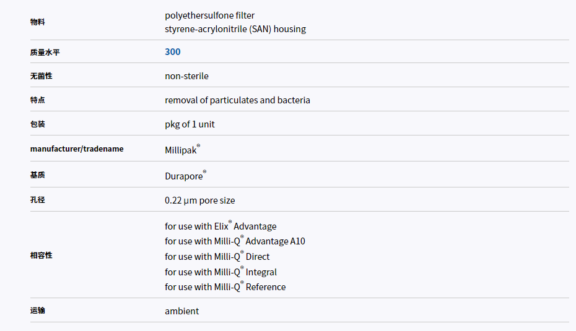Click the 无菌性 row label
The height and width of the screenshot is (331, 576).
(41, 76)
